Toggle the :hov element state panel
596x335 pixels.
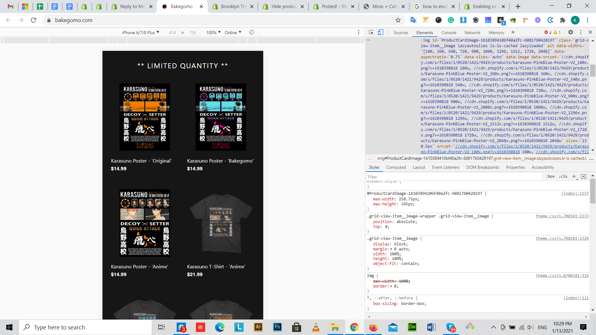(550, 176)
